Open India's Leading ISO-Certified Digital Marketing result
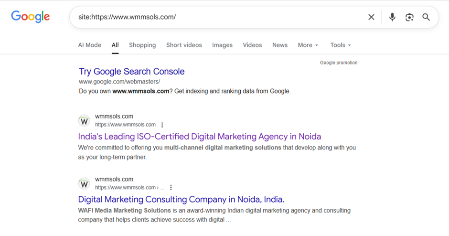 200,137
